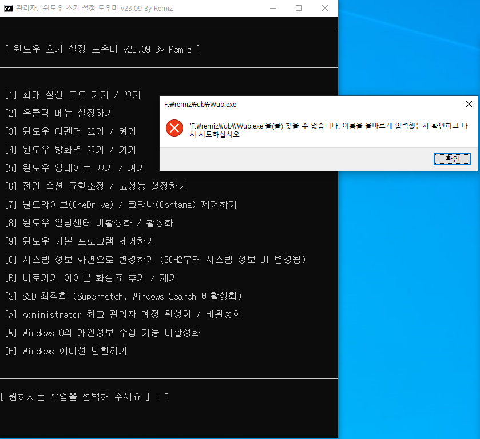
Task: Click the red error icon in the dialog
Action: pyautogui.click(x=174, y=128)
